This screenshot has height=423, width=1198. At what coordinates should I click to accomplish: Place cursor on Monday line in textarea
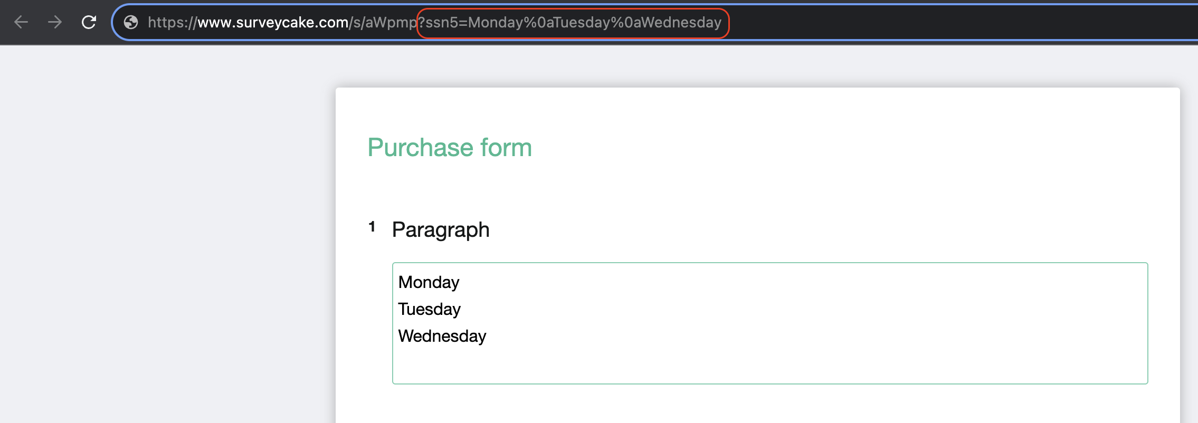tap(429, 282)
